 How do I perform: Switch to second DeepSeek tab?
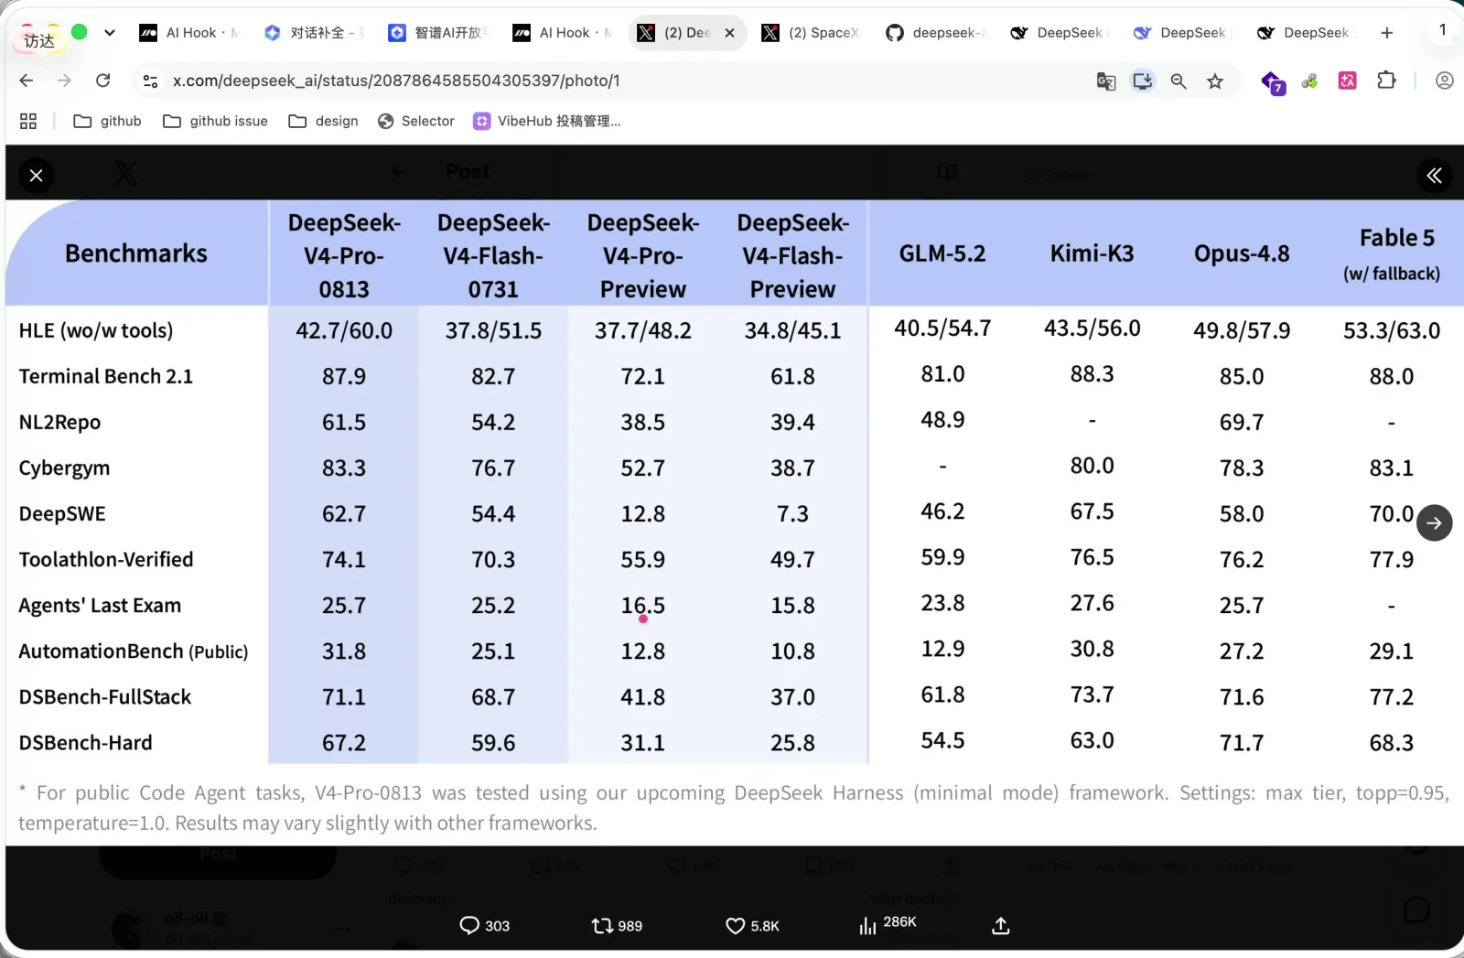[x=1184, y=33]
